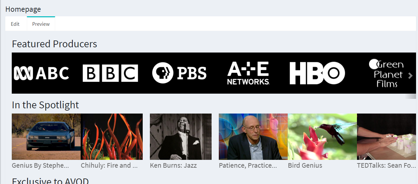Open the hummingbird Bird Genius thumbnail
This screenshot has width=418, height=184.
coord(322,137)
